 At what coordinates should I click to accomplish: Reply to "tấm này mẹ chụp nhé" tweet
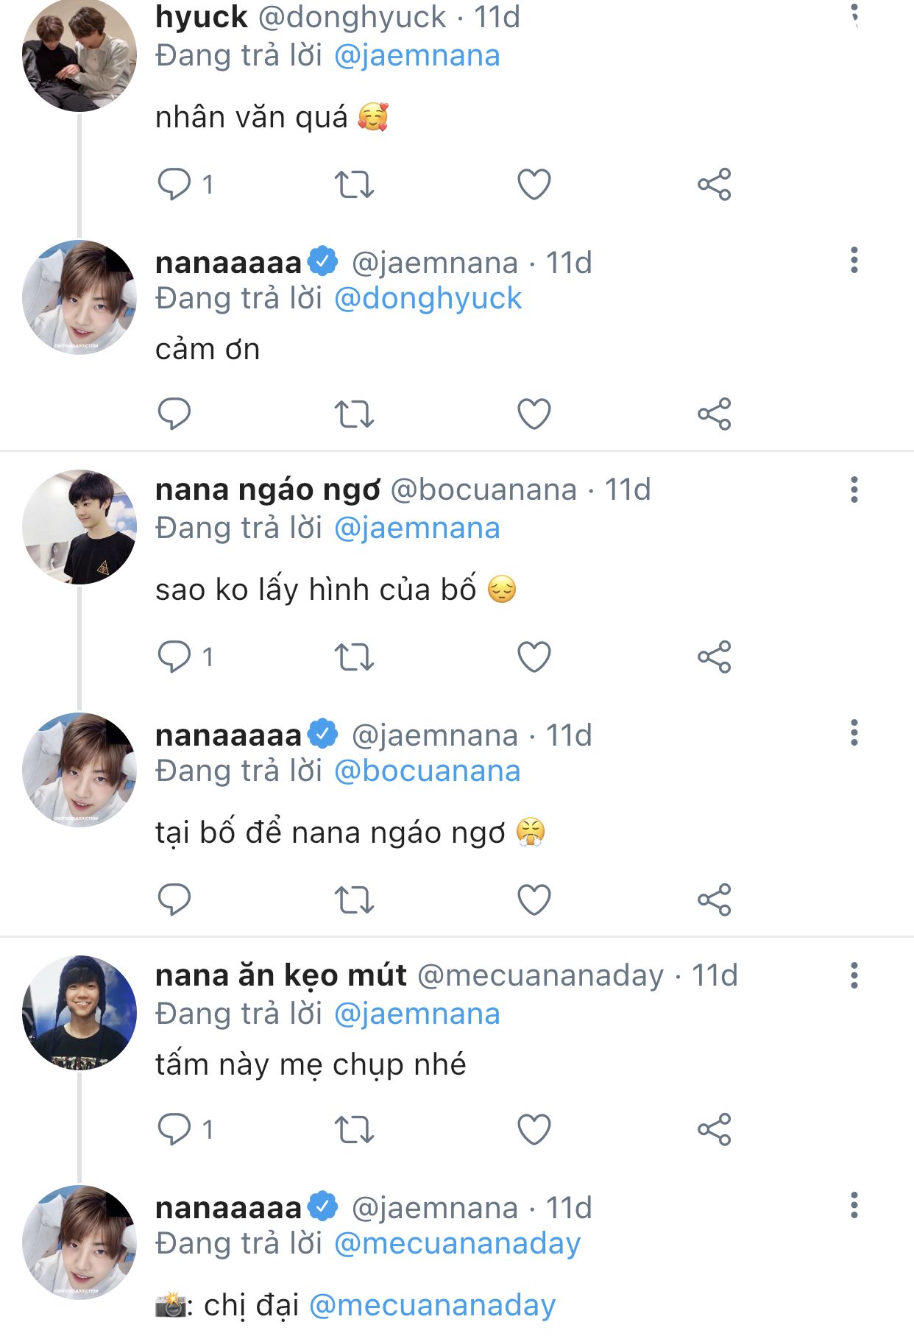click(x=174, y=1129)
